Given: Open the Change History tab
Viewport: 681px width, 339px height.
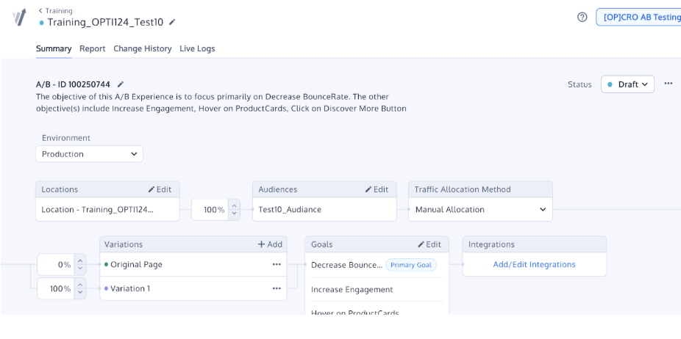Looking at the screenshot, I should click(143, 48).
